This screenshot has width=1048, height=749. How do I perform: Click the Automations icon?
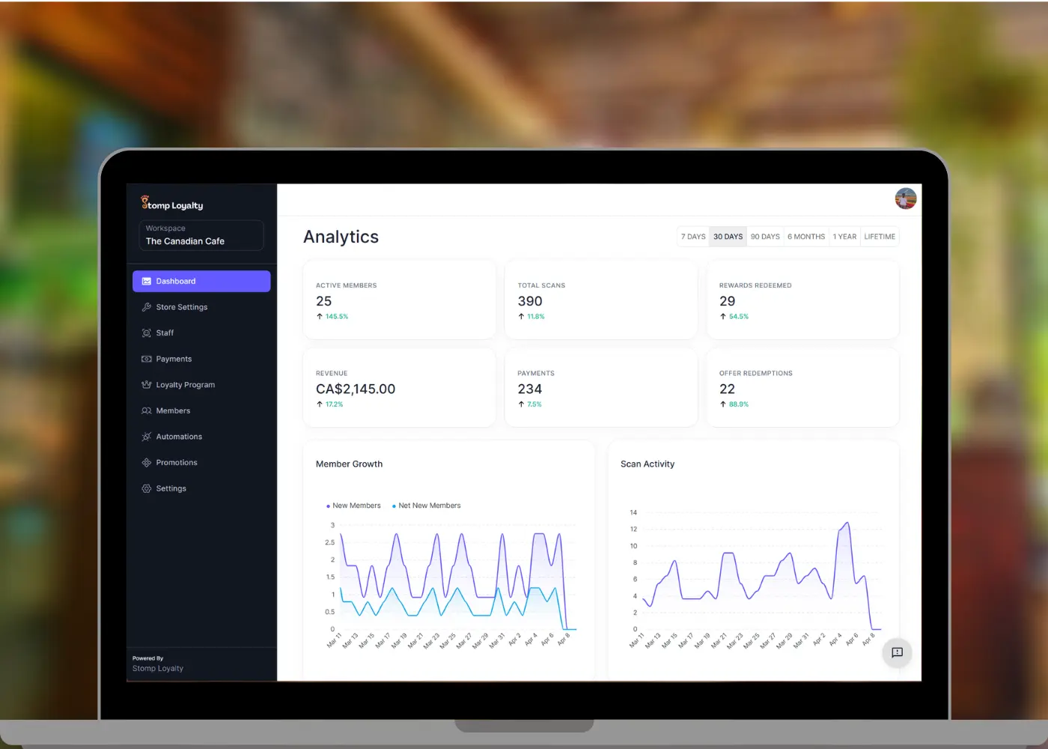pos(145,436)
